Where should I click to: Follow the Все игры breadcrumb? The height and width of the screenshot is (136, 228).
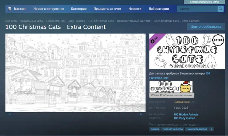(11, 21)
